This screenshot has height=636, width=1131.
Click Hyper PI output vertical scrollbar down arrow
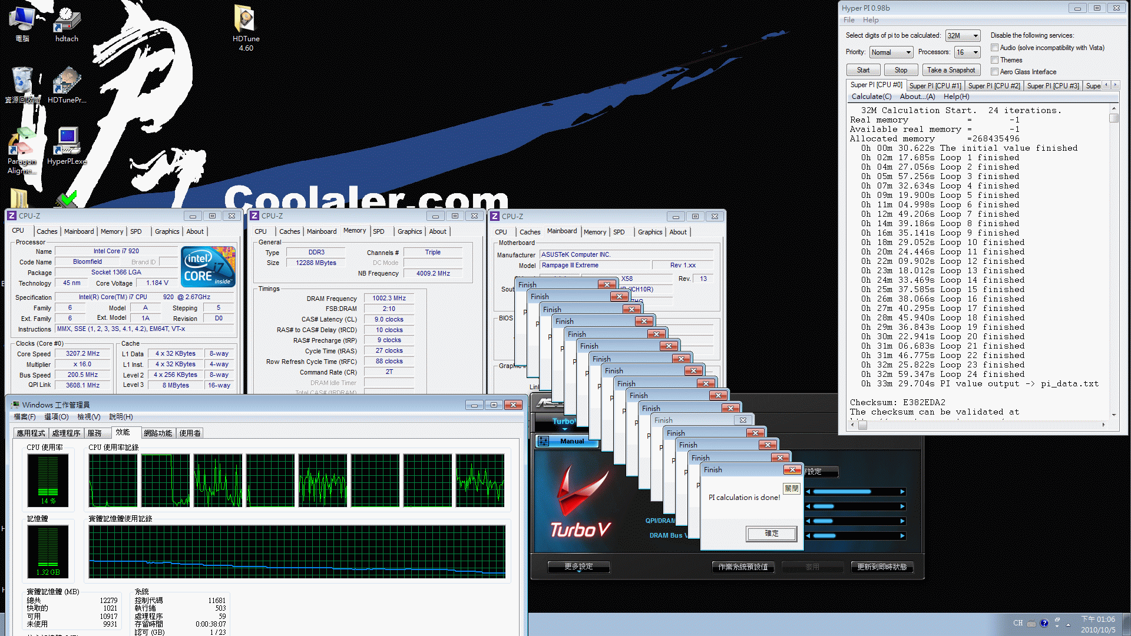click(x=1113, y=415)
